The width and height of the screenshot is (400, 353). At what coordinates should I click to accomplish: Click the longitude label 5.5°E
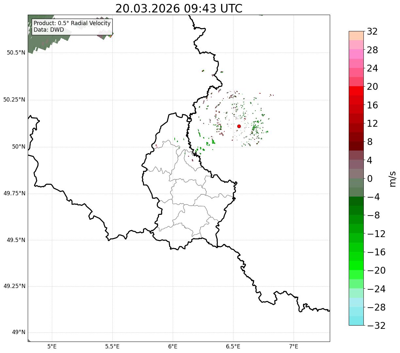click(x=113, y=346)
